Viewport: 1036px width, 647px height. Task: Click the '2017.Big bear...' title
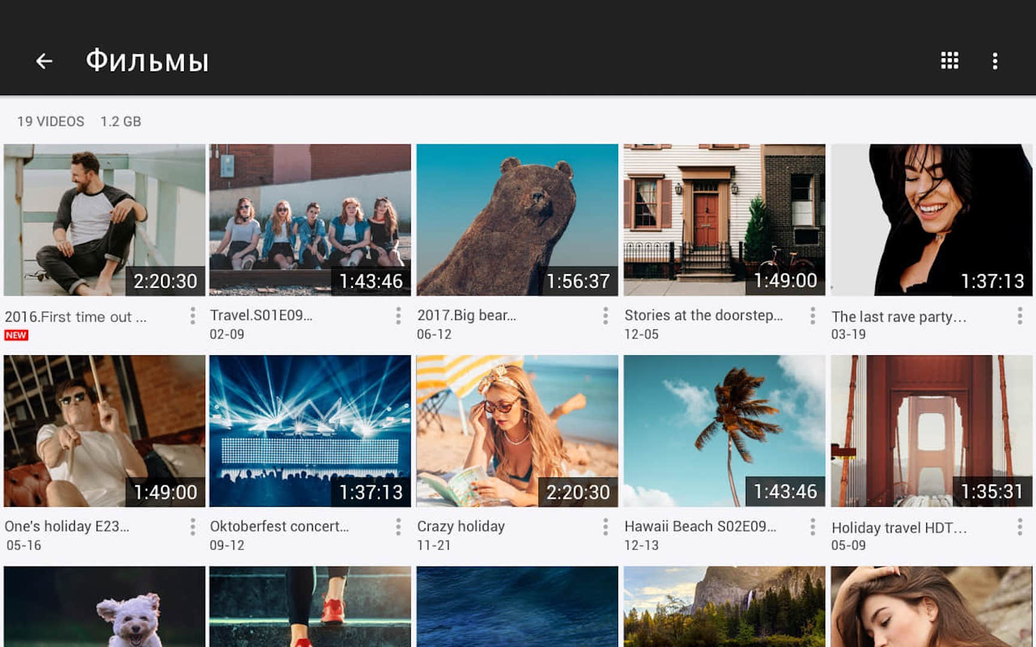click(466, 315)
